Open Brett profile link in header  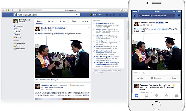[x=93, y=15]
